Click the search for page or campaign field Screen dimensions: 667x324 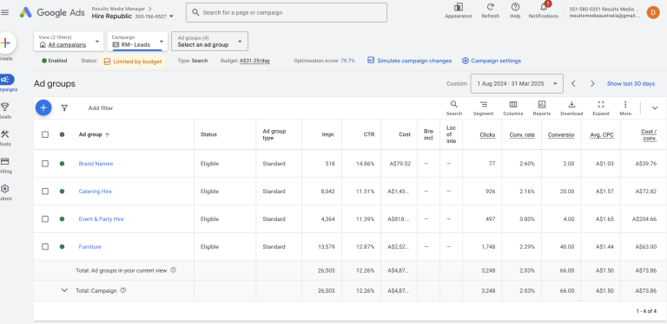pyautogui.click(x=287, y=12)
